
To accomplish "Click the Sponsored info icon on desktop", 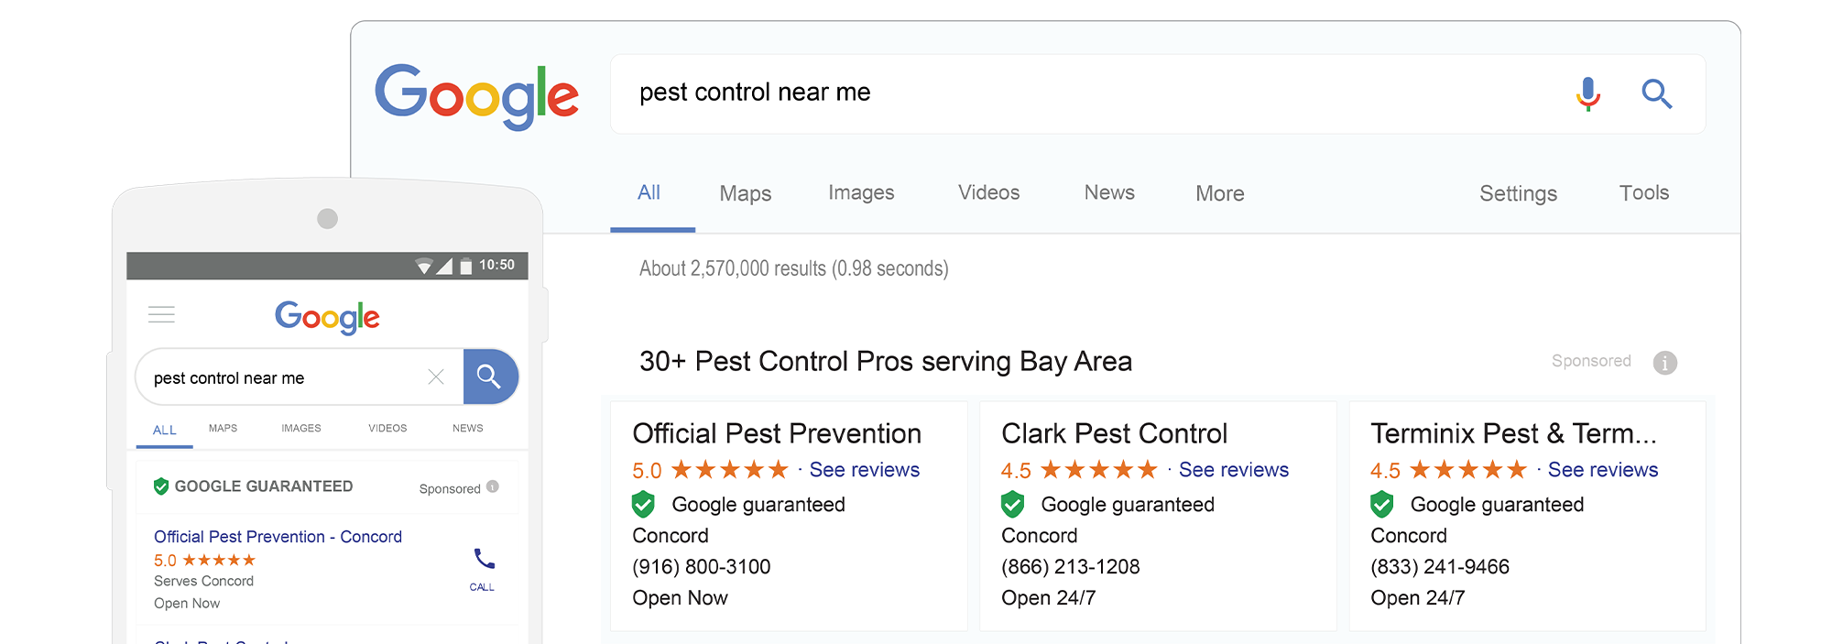I will [1665, 363].
